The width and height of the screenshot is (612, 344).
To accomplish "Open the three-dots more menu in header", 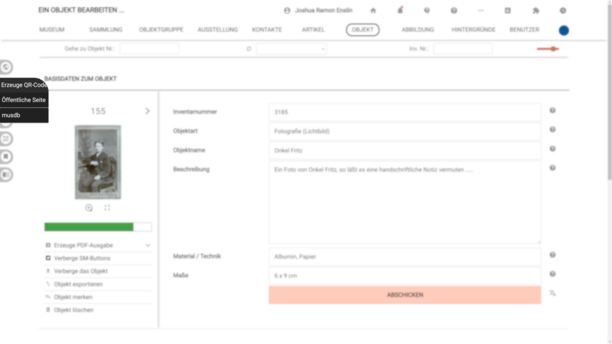I will coord(481,11).
